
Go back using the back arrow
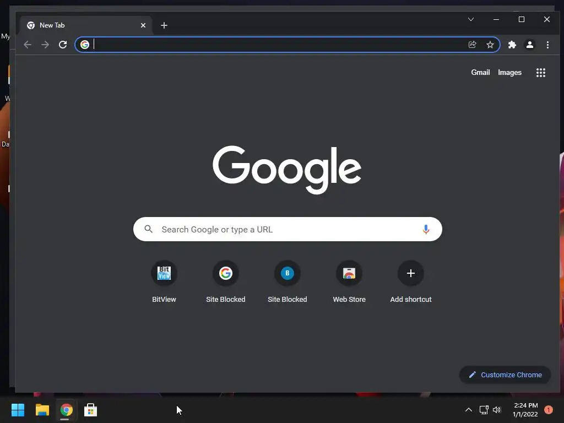(28, 45)
